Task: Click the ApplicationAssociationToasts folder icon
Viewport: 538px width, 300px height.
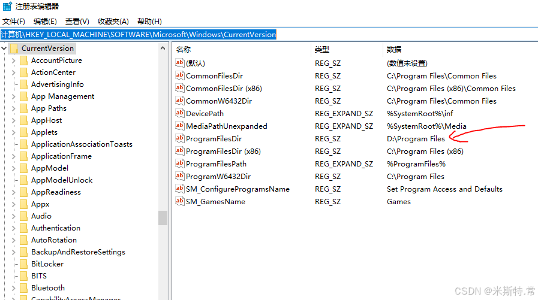Action: (x=23, y=144)
